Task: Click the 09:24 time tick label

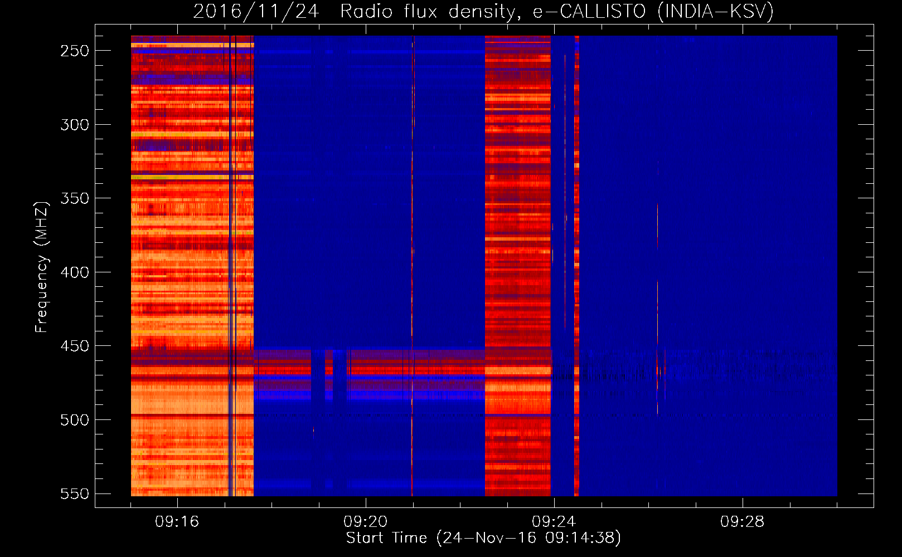Action: point(554,521)
